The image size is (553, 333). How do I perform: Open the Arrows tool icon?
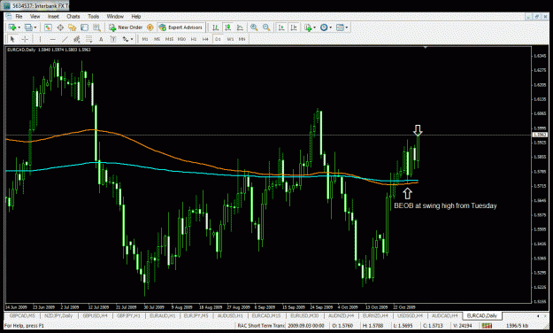point(126,39)
